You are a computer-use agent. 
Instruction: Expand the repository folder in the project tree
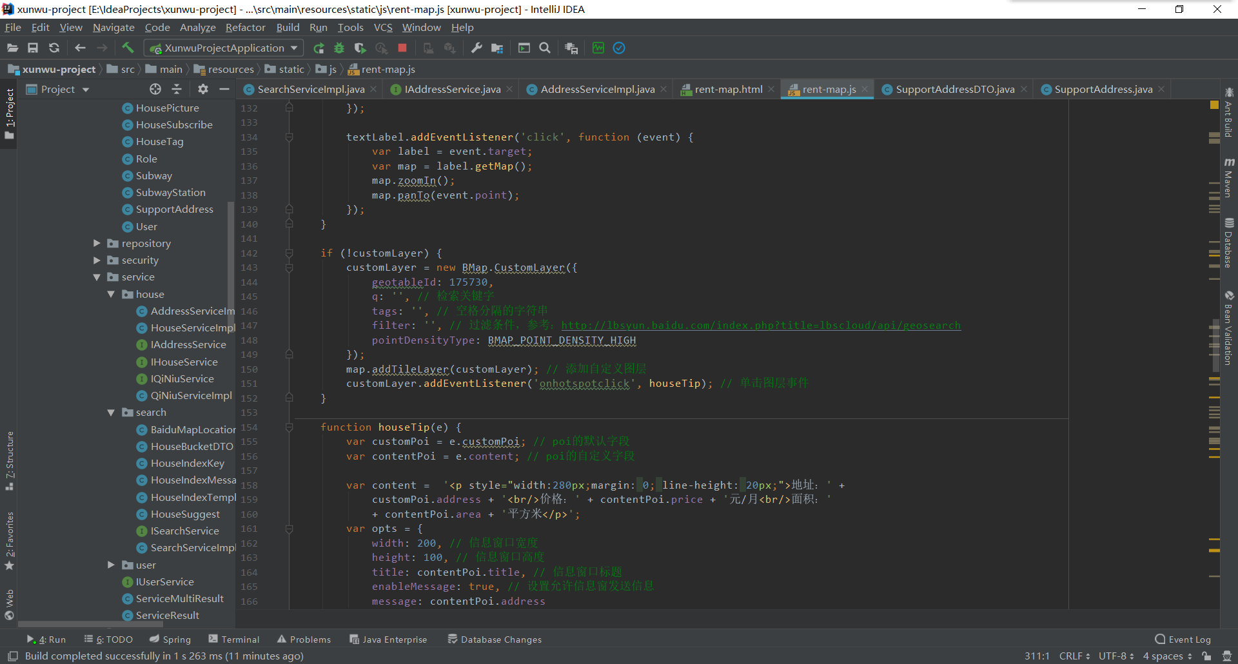tap(97, 243)
